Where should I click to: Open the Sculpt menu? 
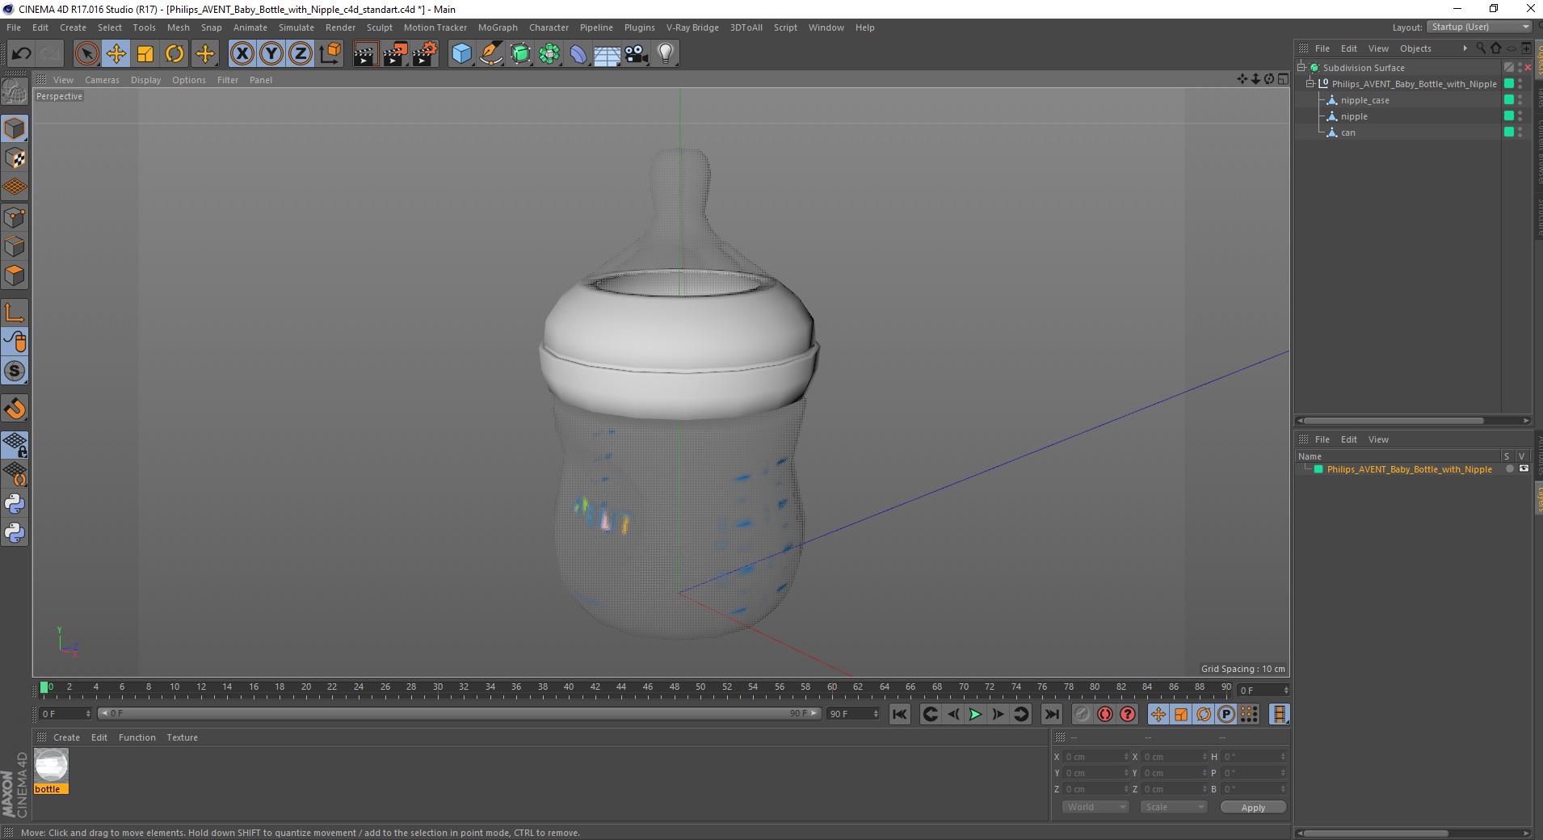[x=380, y=27]
